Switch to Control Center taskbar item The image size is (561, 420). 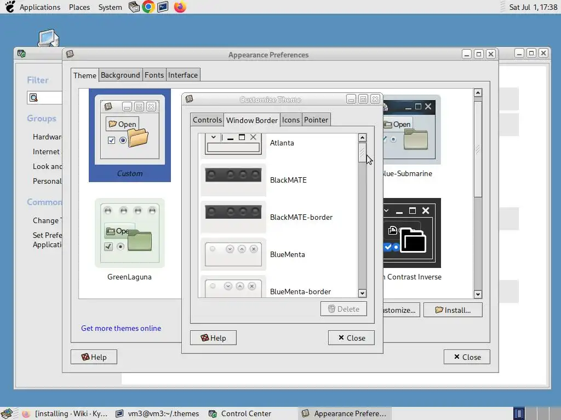coord(250,413)
